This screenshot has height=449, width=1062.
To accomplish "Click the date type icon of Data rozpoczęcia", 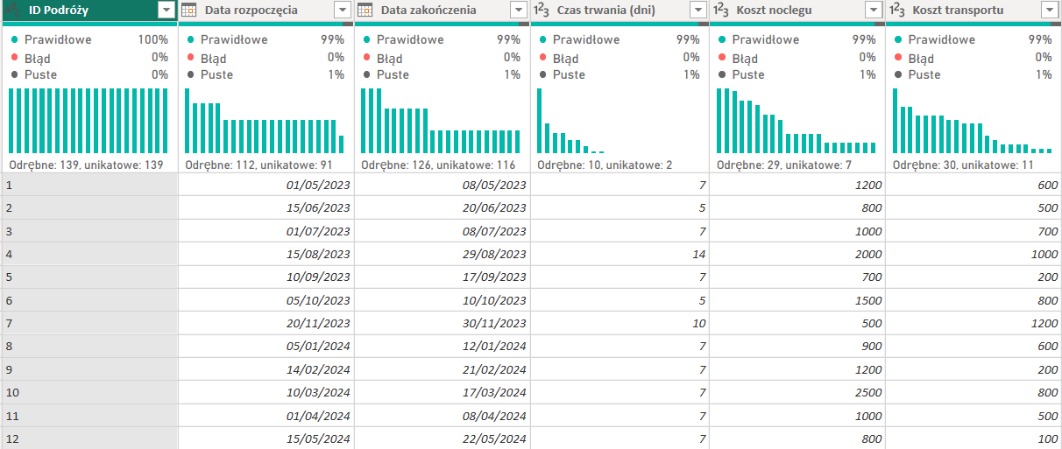I will coord(190,11).
